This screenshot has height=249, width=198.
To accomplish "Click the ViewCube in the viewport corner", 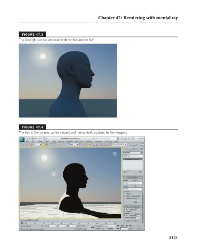I will pos(115,154).
